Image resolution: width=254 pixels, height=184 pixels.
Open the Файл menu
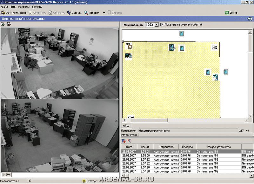coord(4,7)
